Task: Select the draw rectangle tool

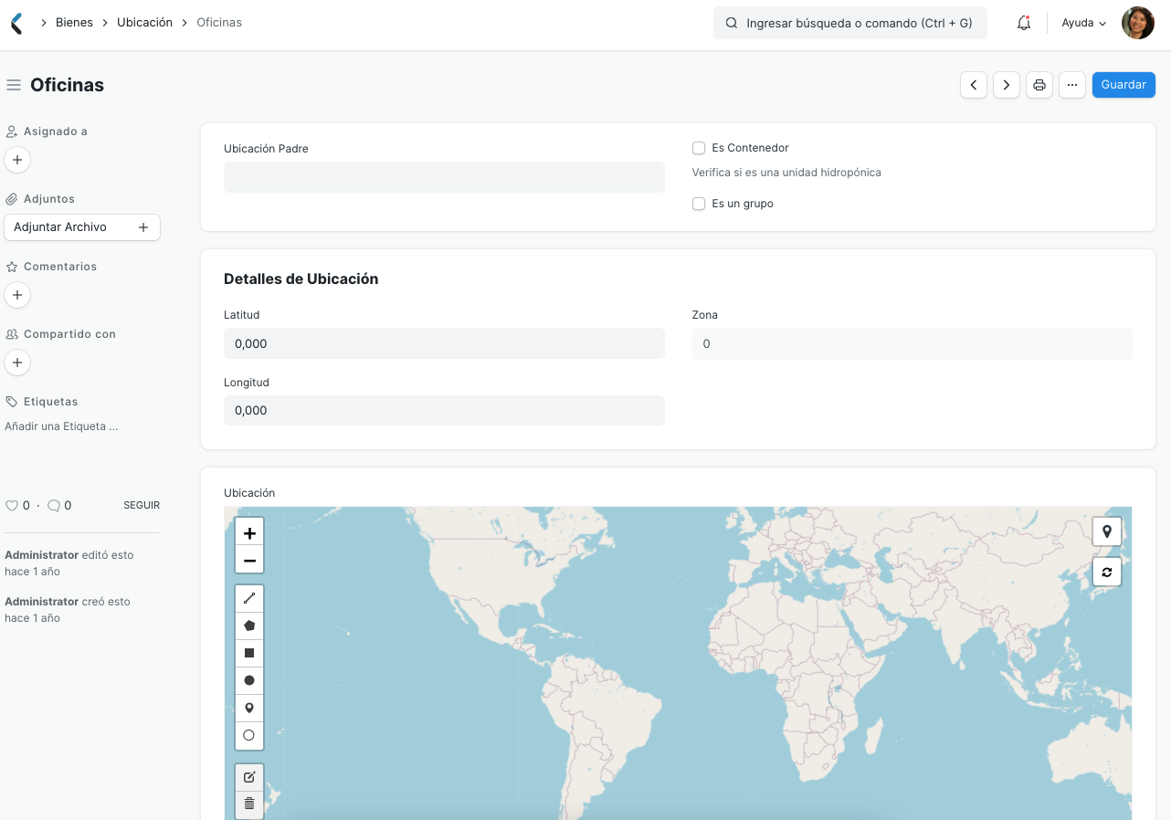Action: [x=249, y=654]
